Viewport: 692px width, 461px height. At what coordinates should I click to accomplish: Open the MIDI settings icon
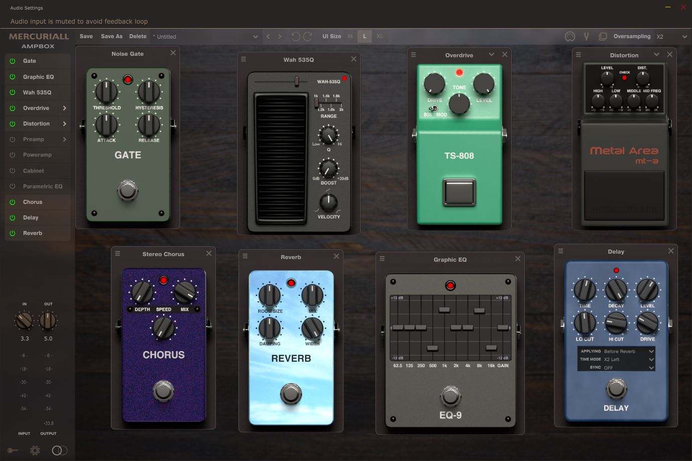[x=570, y=36]
